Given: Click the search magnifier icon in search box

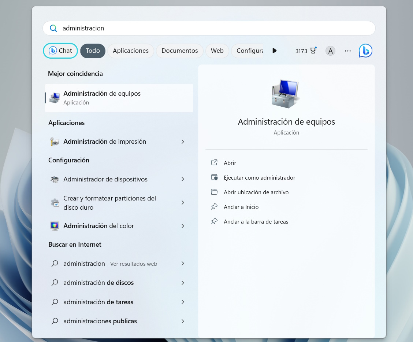Looking at the screenshot, I should (53, 28).
